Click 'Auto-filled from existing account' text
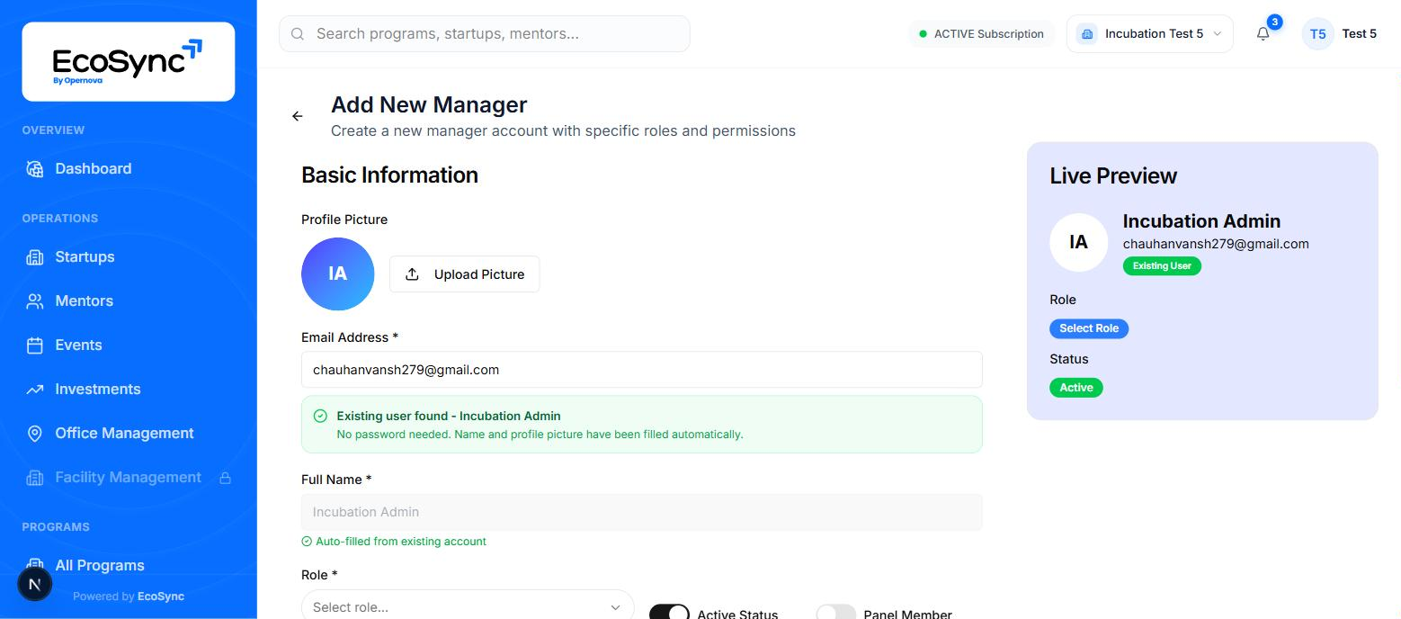This screenshot has height=619, width=1401. point(401,542)
